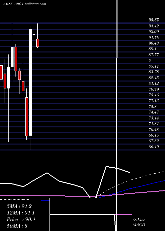Click the 77.13 price axis label
The height and width of the screenshot is (231, 165).
154,101
